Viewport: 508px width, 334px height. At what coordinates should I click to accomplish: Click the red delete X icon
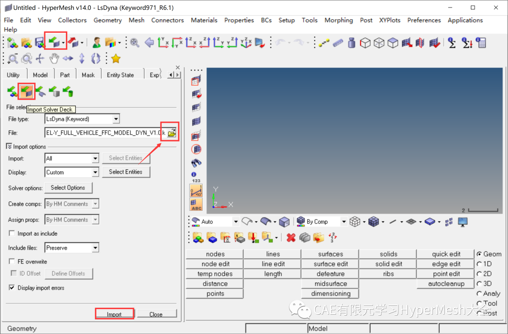click(290, 237)
